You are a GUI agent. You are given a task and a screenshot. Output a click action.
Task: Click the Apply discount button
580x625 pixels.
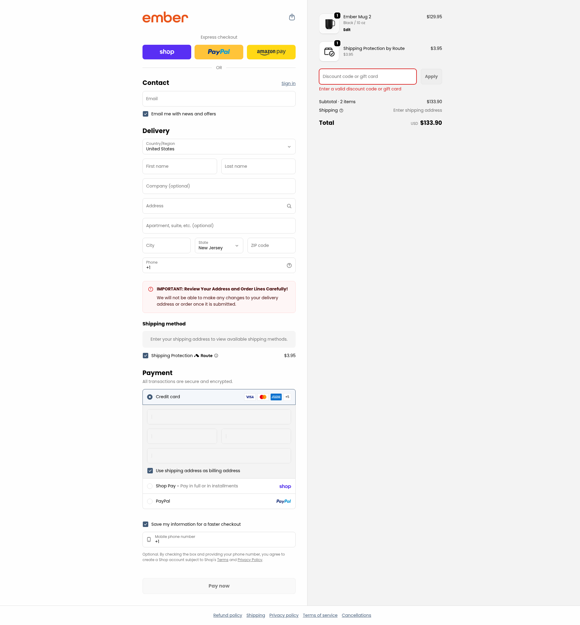tap(431, 76)
